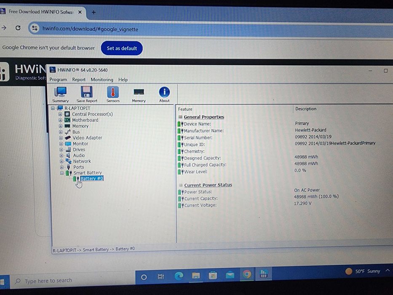393x295 pixels.
Task: Click Set as default in Chrome
Action: click(122, 48)
